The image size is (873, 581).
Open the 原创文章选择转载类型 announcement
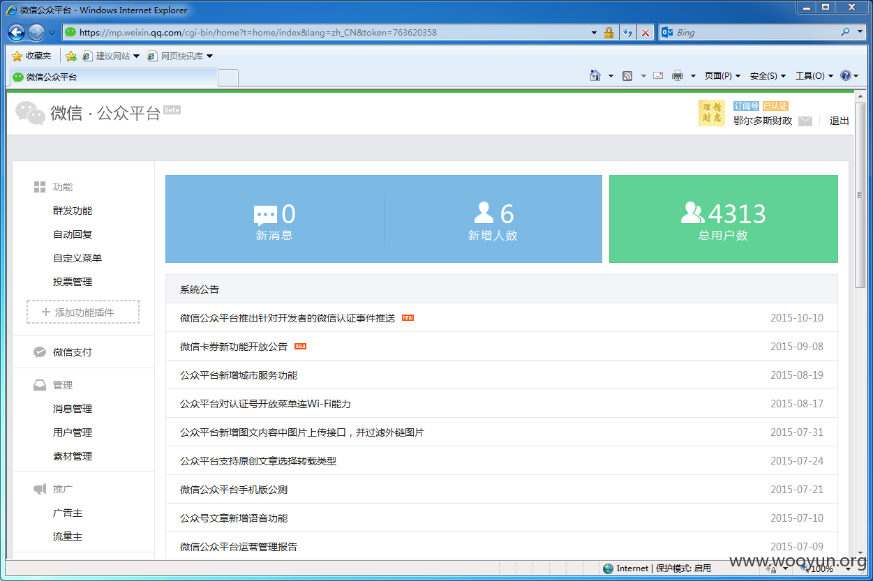pos(258,461)
